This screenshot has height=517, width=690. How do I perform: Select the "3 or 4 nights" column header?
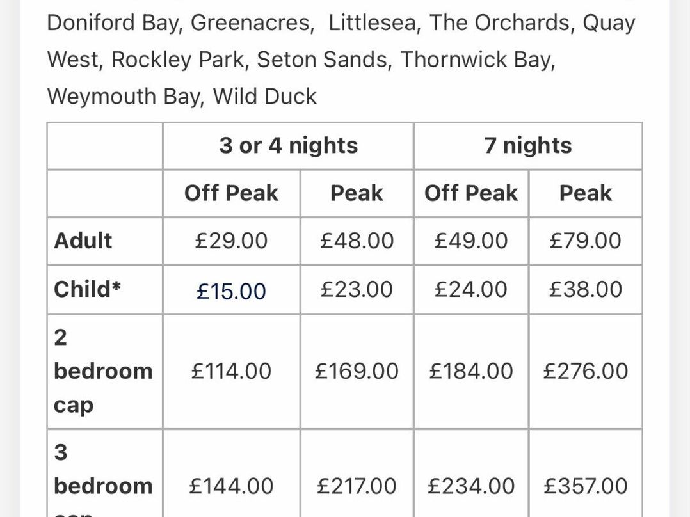tap(288, 146)
